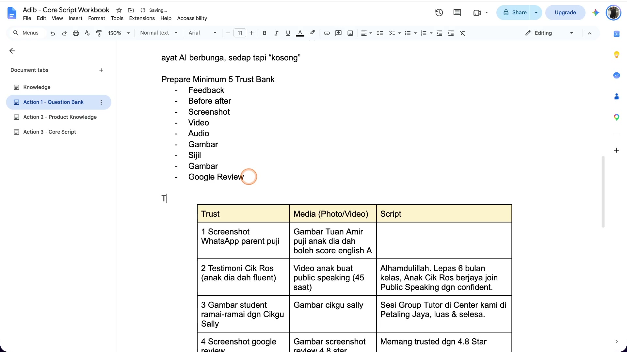This screenshot has width=627, height=352.
Task: Click the Share button
Action: [x=515, y=12]
